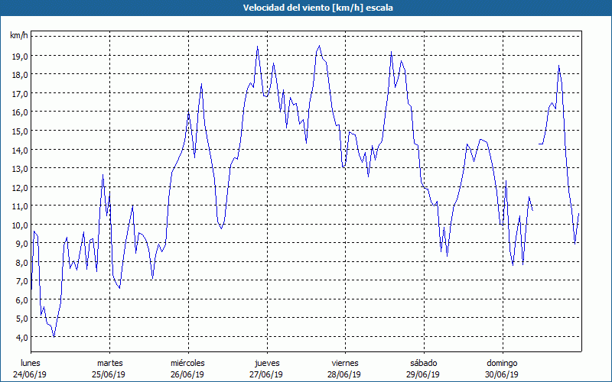
Task: Select the '28/06/19' date label
Action: pos(344,375)
